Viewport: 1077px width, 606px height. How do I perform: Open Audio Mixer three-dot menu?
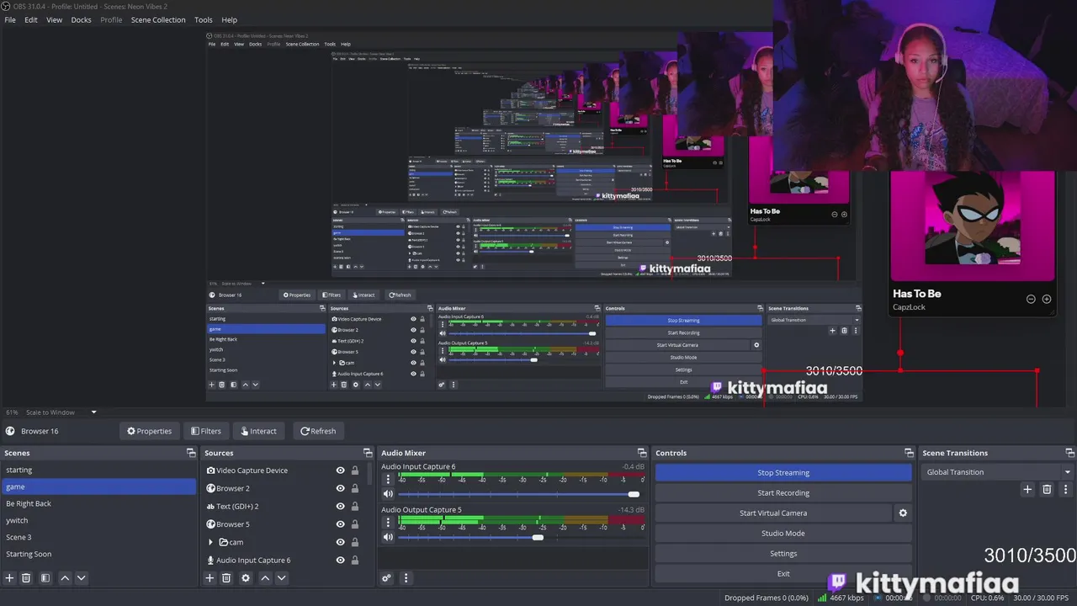[x=406, y=578]
